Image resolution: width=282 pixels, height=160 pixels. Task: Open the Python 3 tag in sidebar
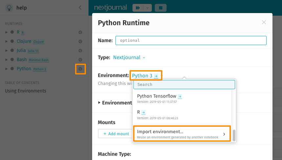[40, 69]
